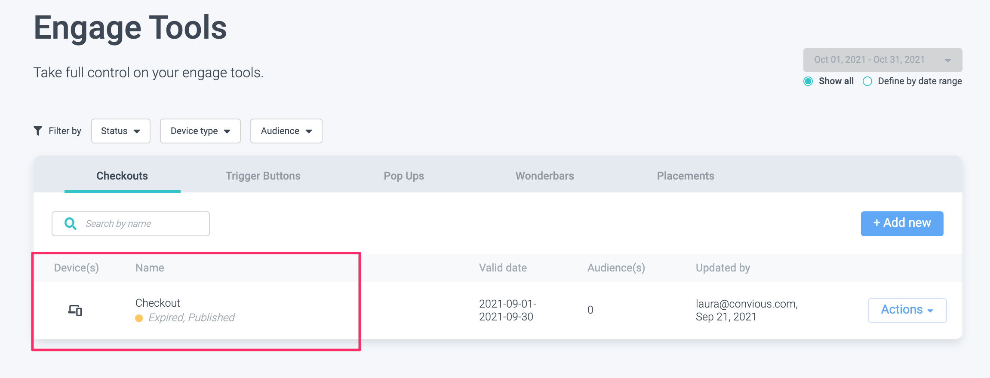Open the date range picker dropdown
Viewport: 990px width, 378px height.
point(882,60)
